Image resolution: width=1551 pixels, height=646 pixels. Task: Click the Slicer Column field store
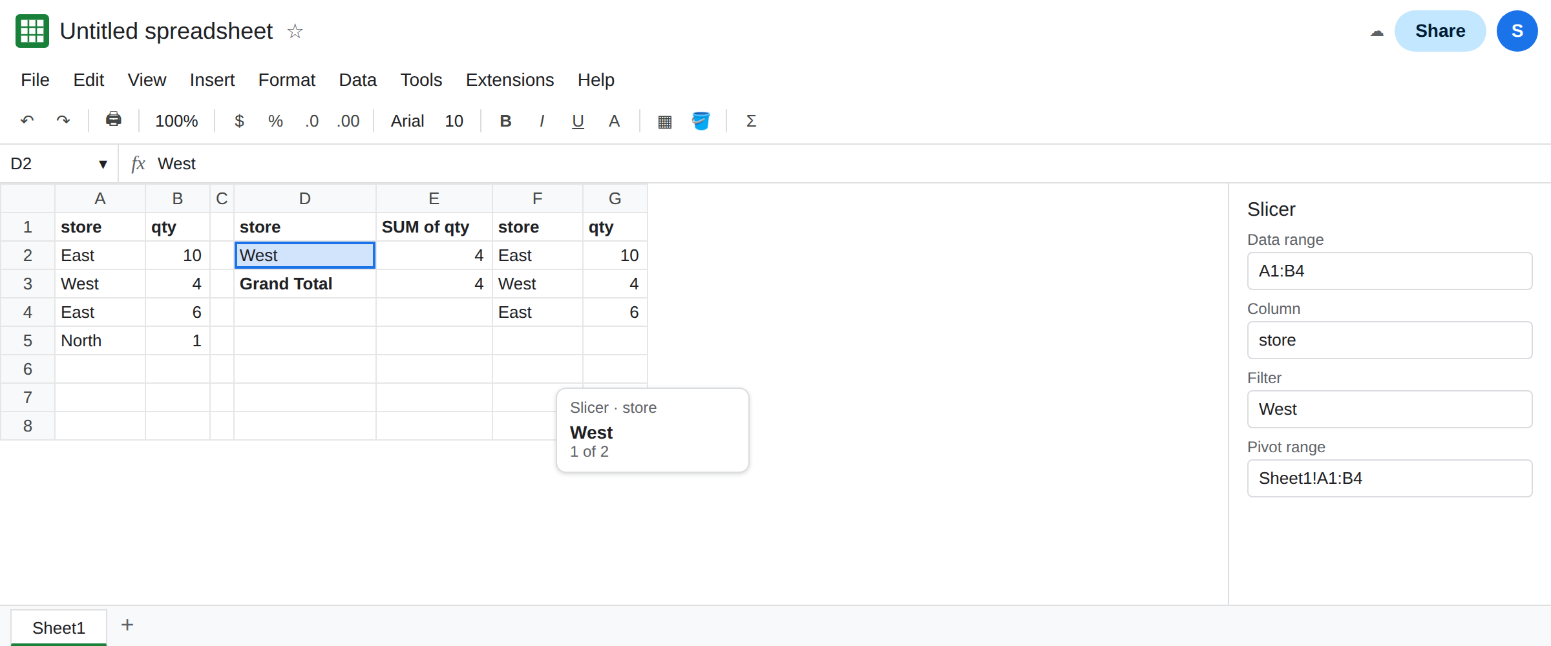1389,340
